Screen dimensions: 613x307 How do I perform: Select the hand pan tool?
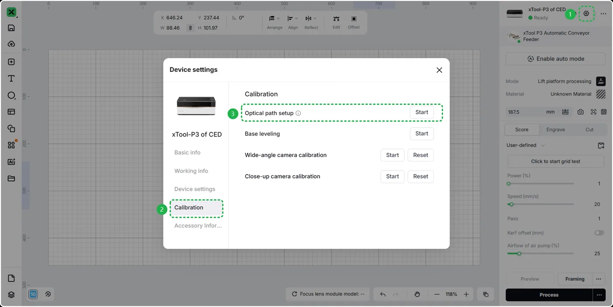click(417, 294)
